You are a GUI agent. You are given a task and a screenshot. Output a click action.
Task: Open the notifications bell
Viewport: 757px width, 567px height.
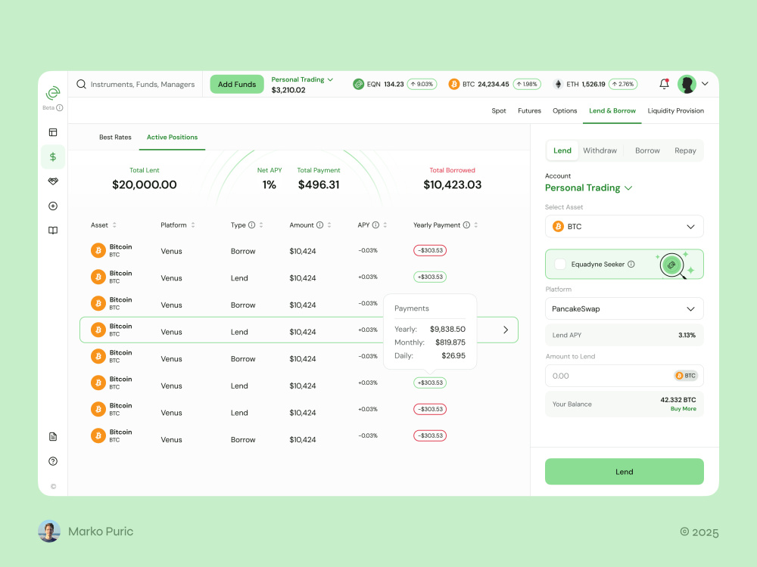tap(665, 84)
